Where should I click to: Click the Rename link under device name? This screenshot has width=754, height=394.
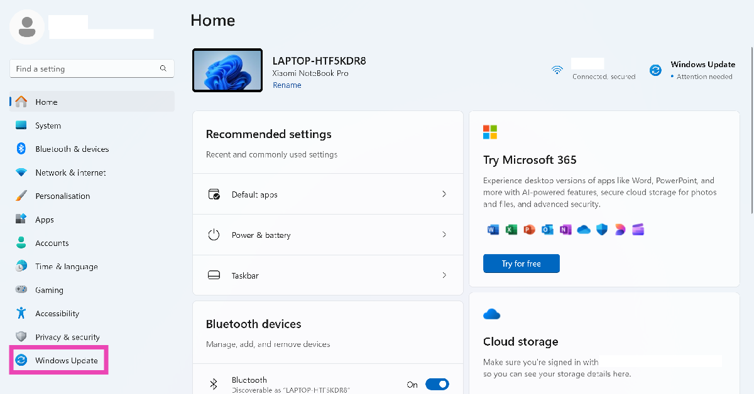[287, 85]
